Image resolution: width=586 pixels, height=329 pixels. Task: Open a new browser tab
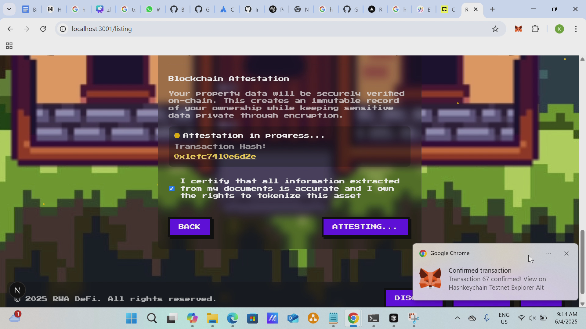pyautogui.click(x=492, y=9)
